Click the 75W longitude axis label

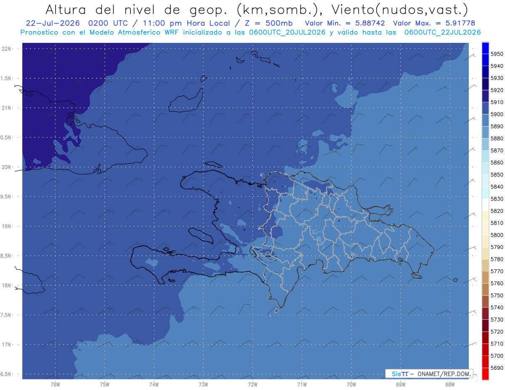coord(104,385)
